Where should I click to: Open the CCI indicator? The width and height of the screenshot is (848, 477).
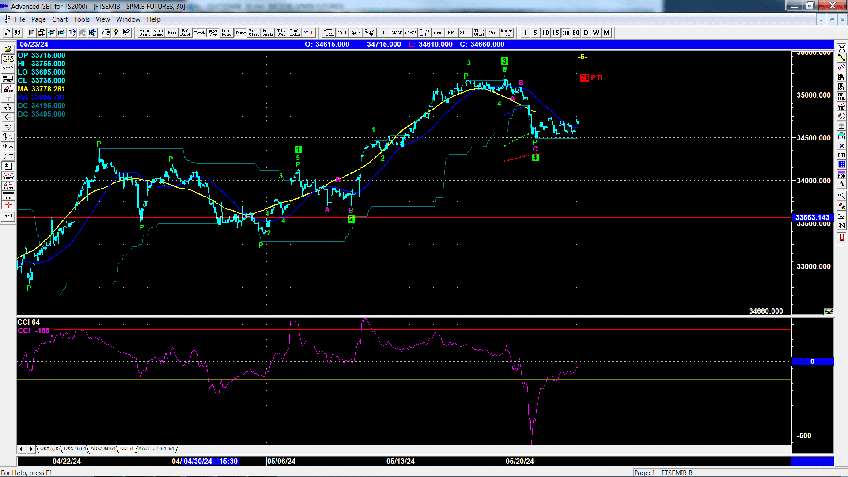click(342, 33)
